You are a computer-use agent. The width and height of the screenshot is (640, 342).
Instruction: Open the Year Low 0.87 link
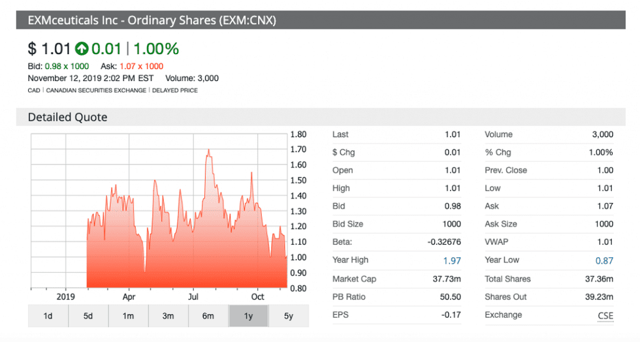tap(604, 260)
